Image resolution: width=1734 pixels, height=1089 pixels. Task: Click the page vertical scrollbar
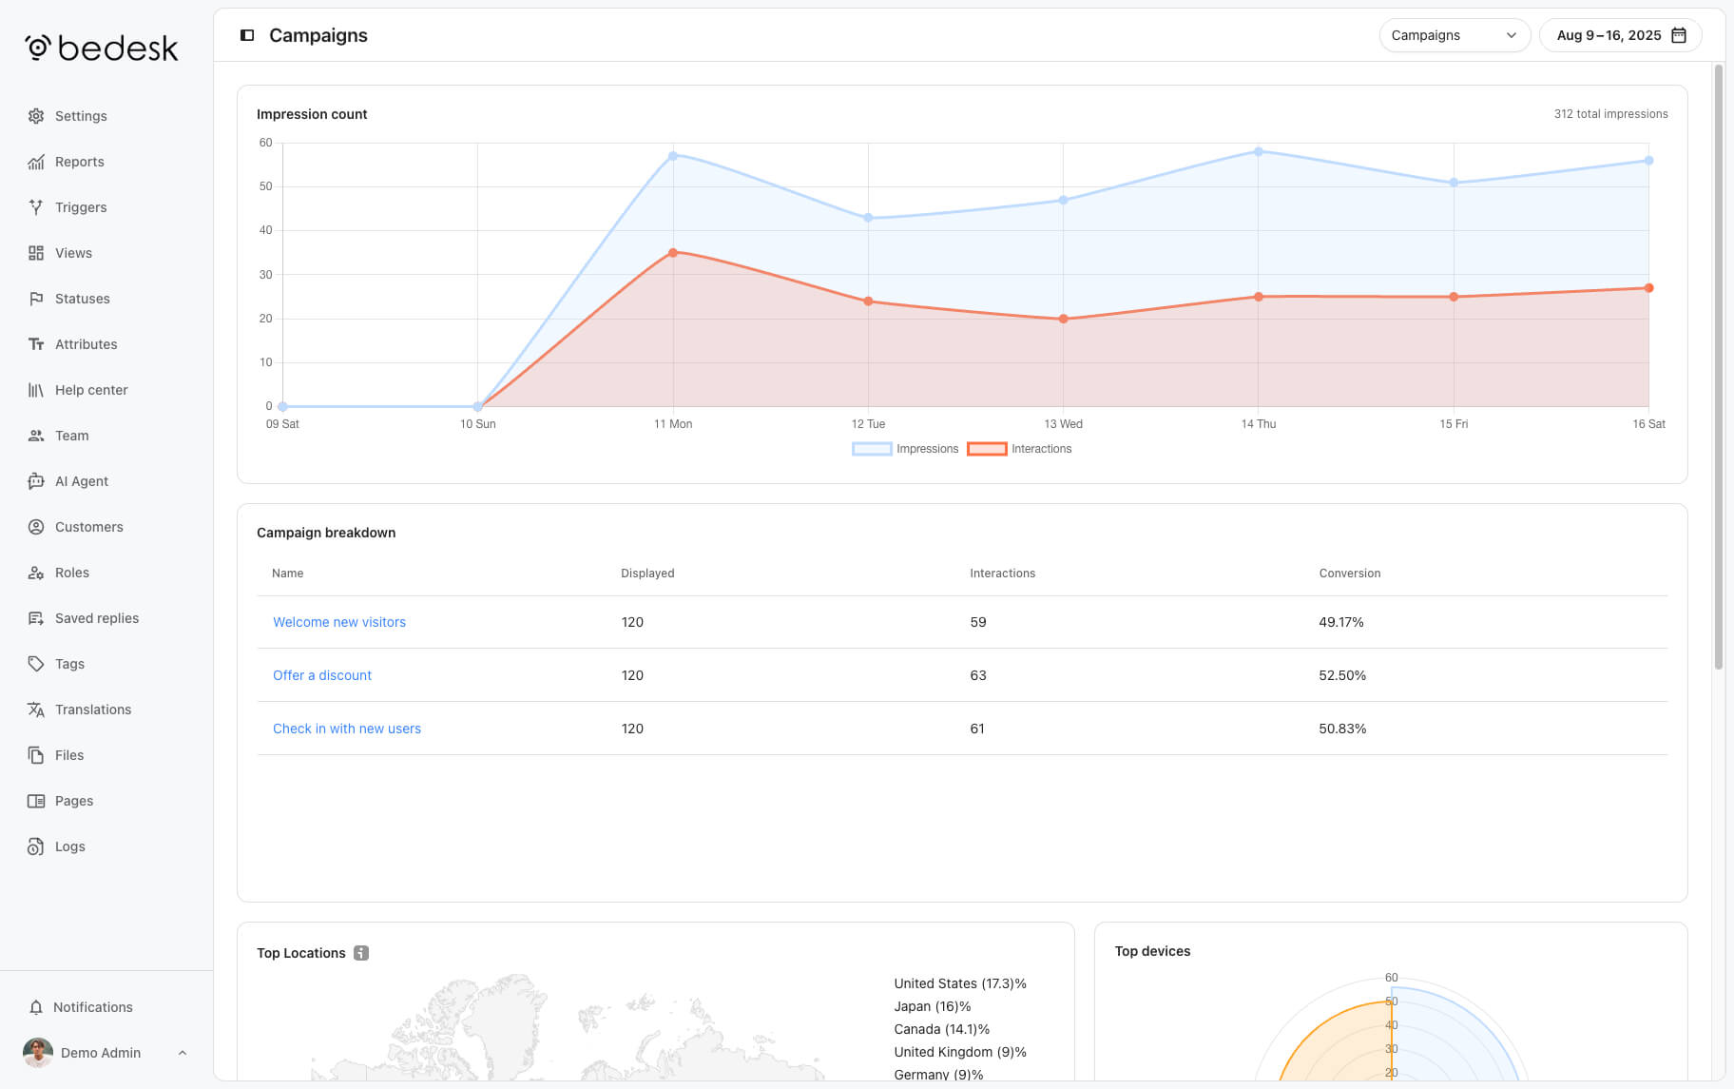coord(1719,367)
